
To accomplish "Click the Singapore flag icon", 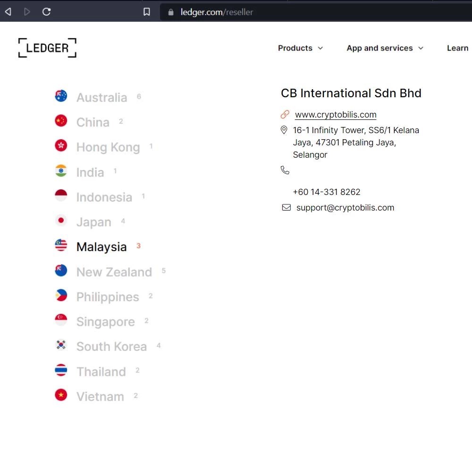I will pos(61,320).
